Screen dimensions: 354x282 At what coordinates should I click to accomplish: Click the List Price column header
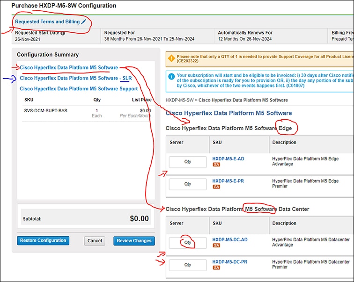coord(142,100)
